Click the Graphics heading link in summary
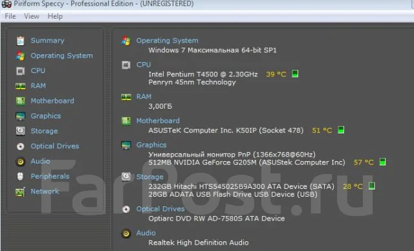414x251 pixels. coord(151,145)
